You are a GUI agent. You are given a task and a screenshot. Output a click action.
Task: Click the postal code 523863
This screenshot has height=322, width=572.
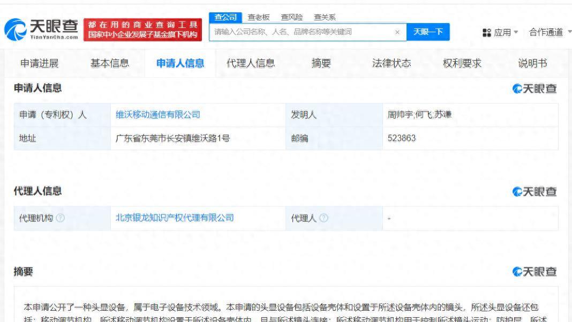point(402,138)
